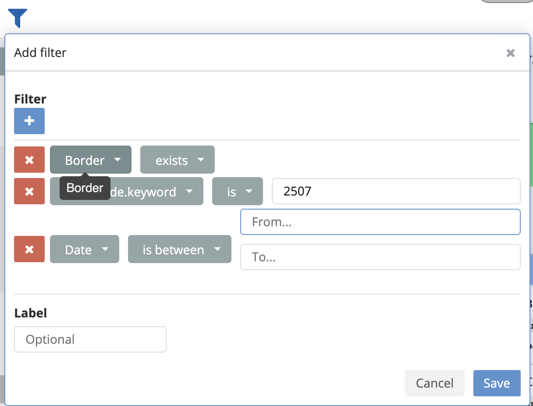The image size is (533, 406).
Task: Close the Add filter dialog
Action: pyautogui.click(x=510, y=53)
